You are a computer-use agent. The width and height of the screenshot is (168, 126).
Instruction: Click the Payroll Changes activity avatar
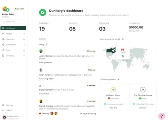41,101
